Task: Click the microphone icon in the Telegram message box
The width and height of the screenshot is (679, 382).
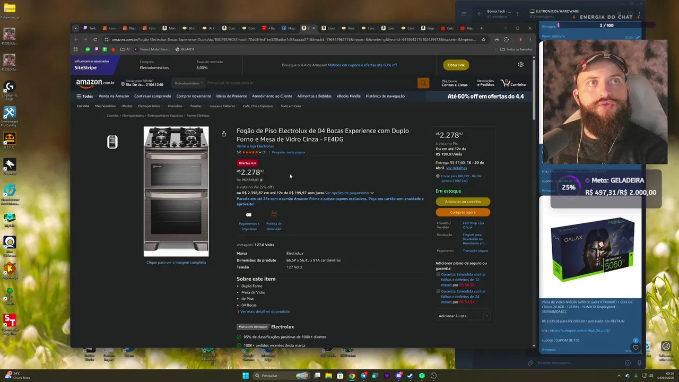Action: point(639,363)
